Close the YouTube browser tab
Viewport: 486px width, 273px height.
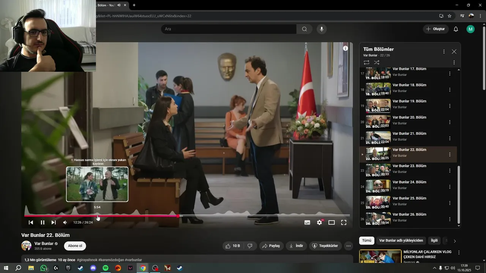(x=125, y=5)
